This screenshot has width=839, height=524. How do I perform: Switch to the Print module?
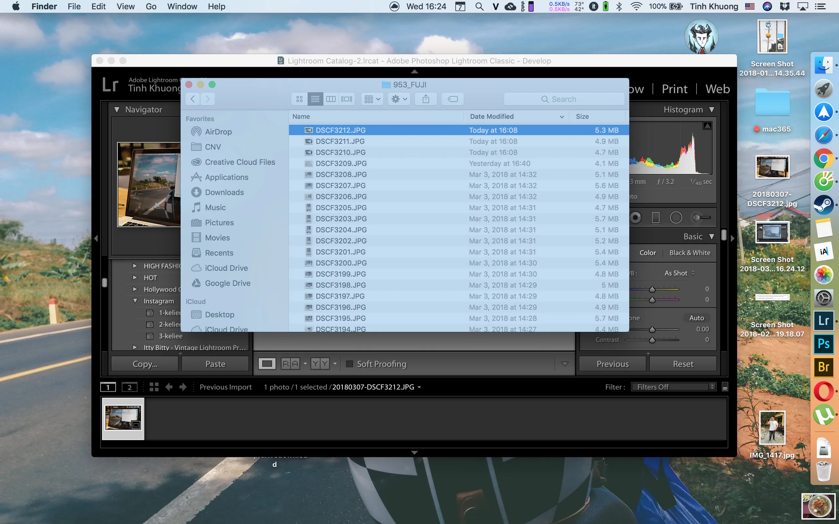674,89
